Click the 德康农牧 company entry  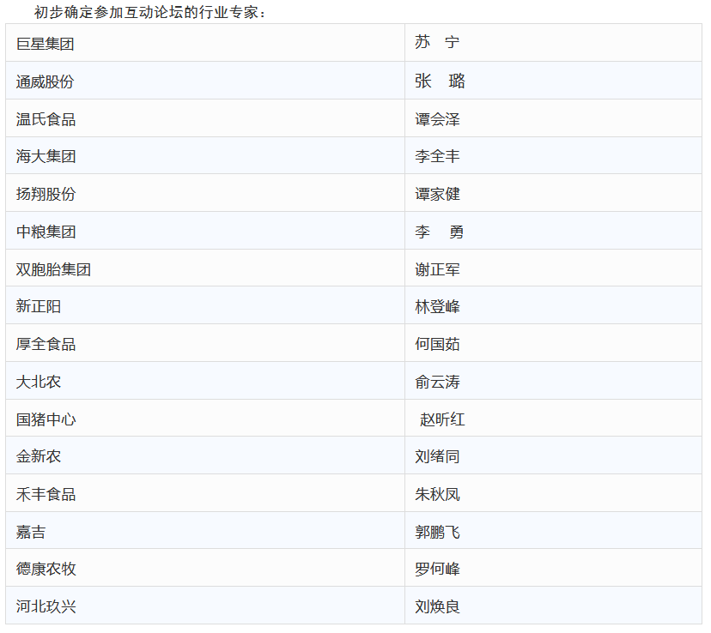(46, 569)
